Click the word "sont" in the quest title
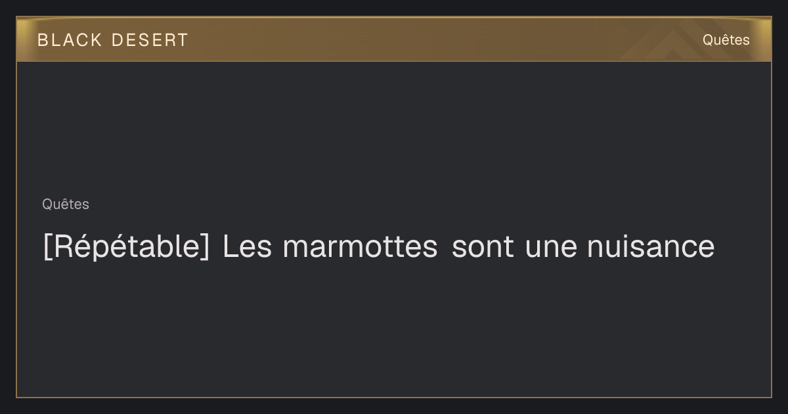 pos(483,247)
